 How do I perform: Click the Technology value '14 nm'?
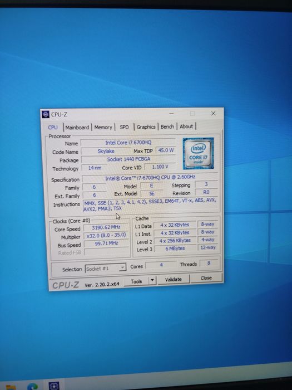coord(95,168)
